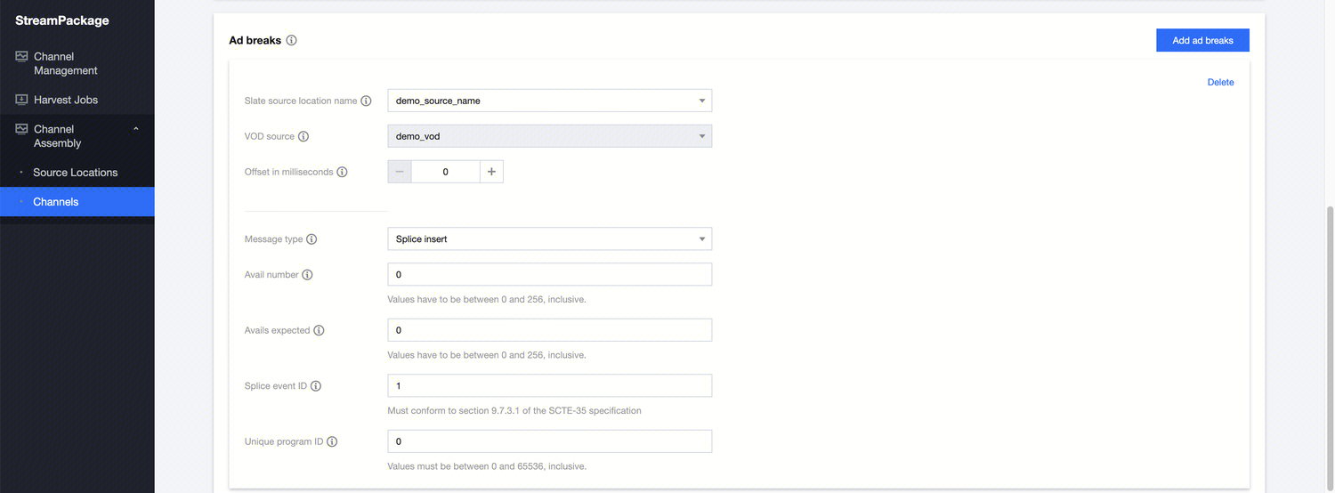Screen dimensions: 1335x493
Task: Click the Delete link
Action: click(x=1220, y=82)
